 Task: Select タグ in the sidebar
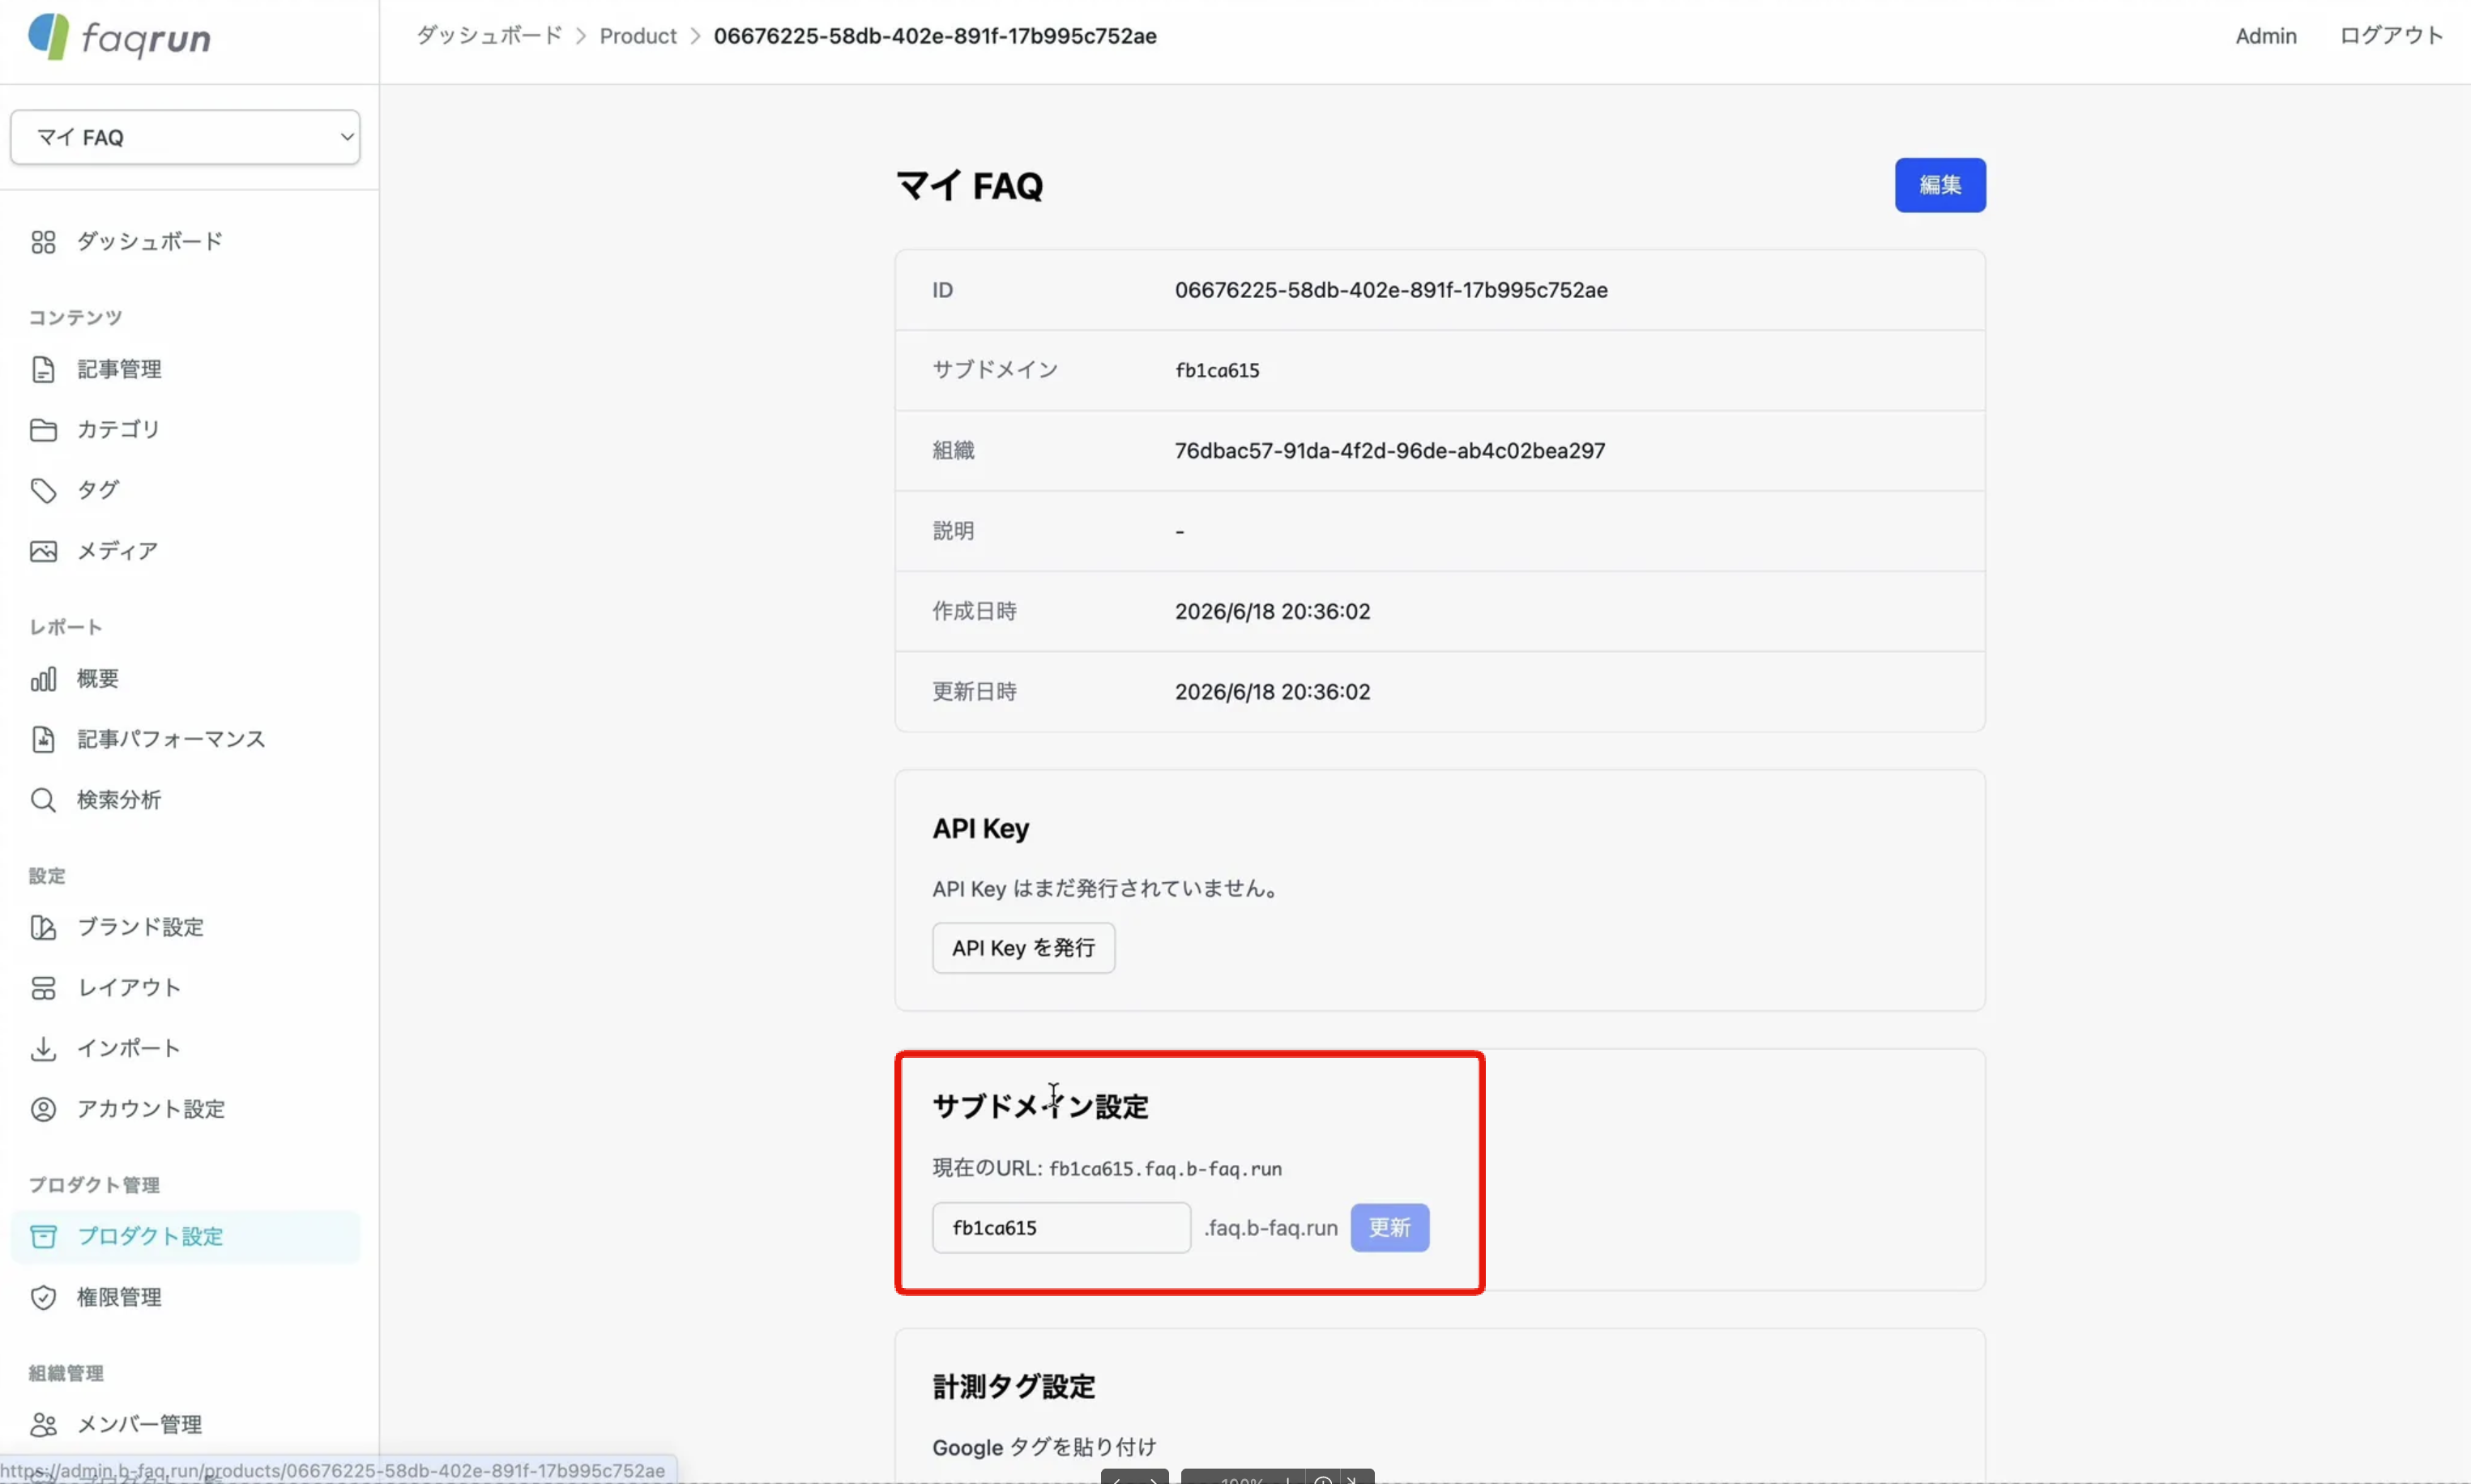click(98, 490)
